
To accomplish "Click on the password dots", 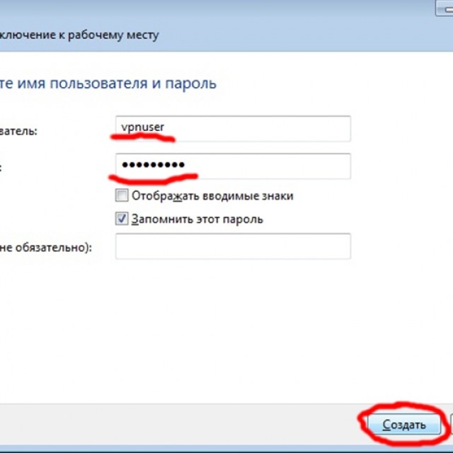I will pos(153,166).
